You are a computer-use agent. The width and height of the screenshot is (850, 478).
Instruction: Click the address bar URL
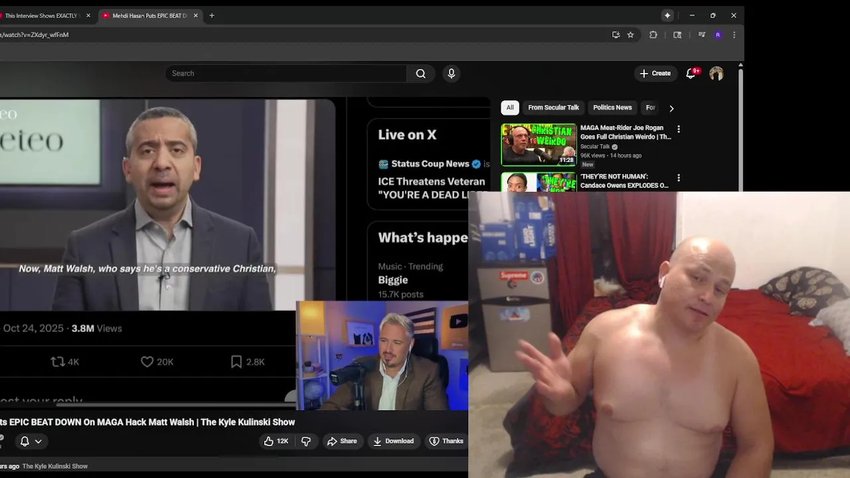coord(35,35)
